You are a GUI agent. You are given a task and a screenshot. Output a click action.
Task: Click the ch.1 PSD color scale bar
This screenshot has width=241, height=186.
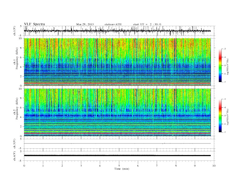(220, 66)
